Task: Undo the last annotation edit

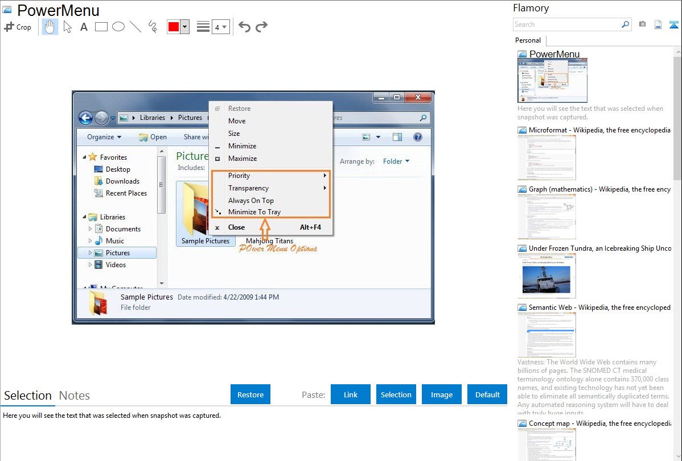Action: [x=244, y=27]
